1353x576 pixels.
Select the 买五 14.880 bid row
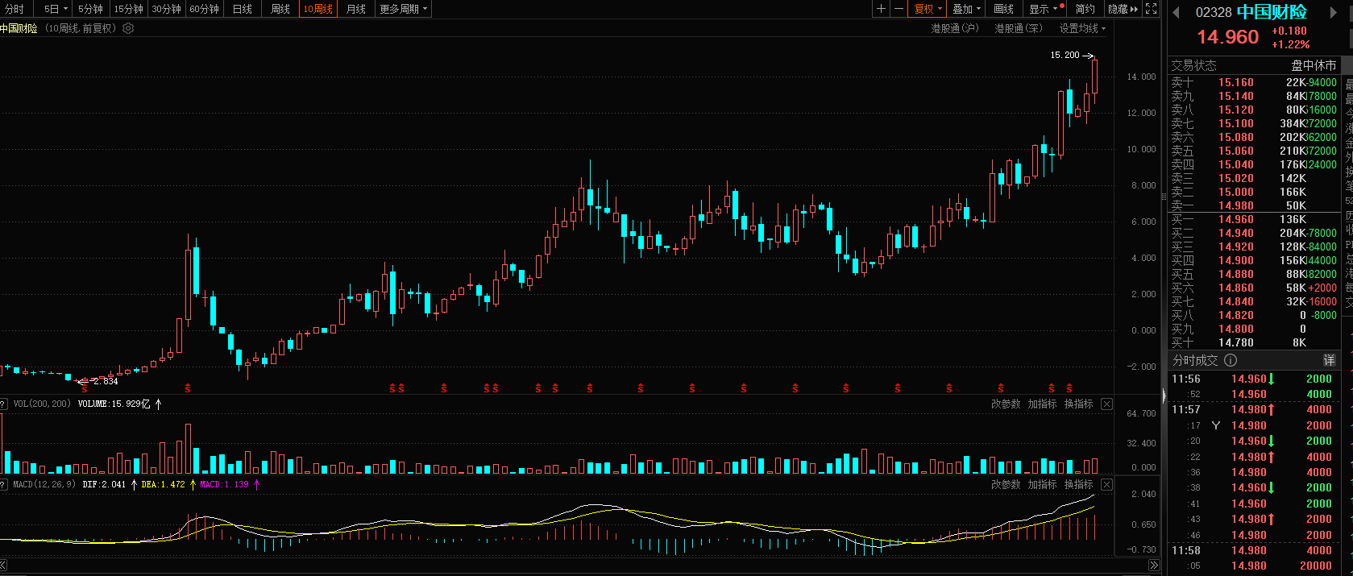click(1254, 274)
